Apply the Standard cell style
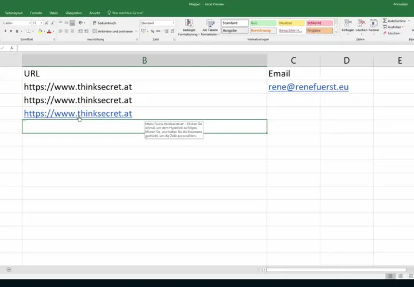The height and width of the screenshot is (287, 414). click(x=235, y=23)
